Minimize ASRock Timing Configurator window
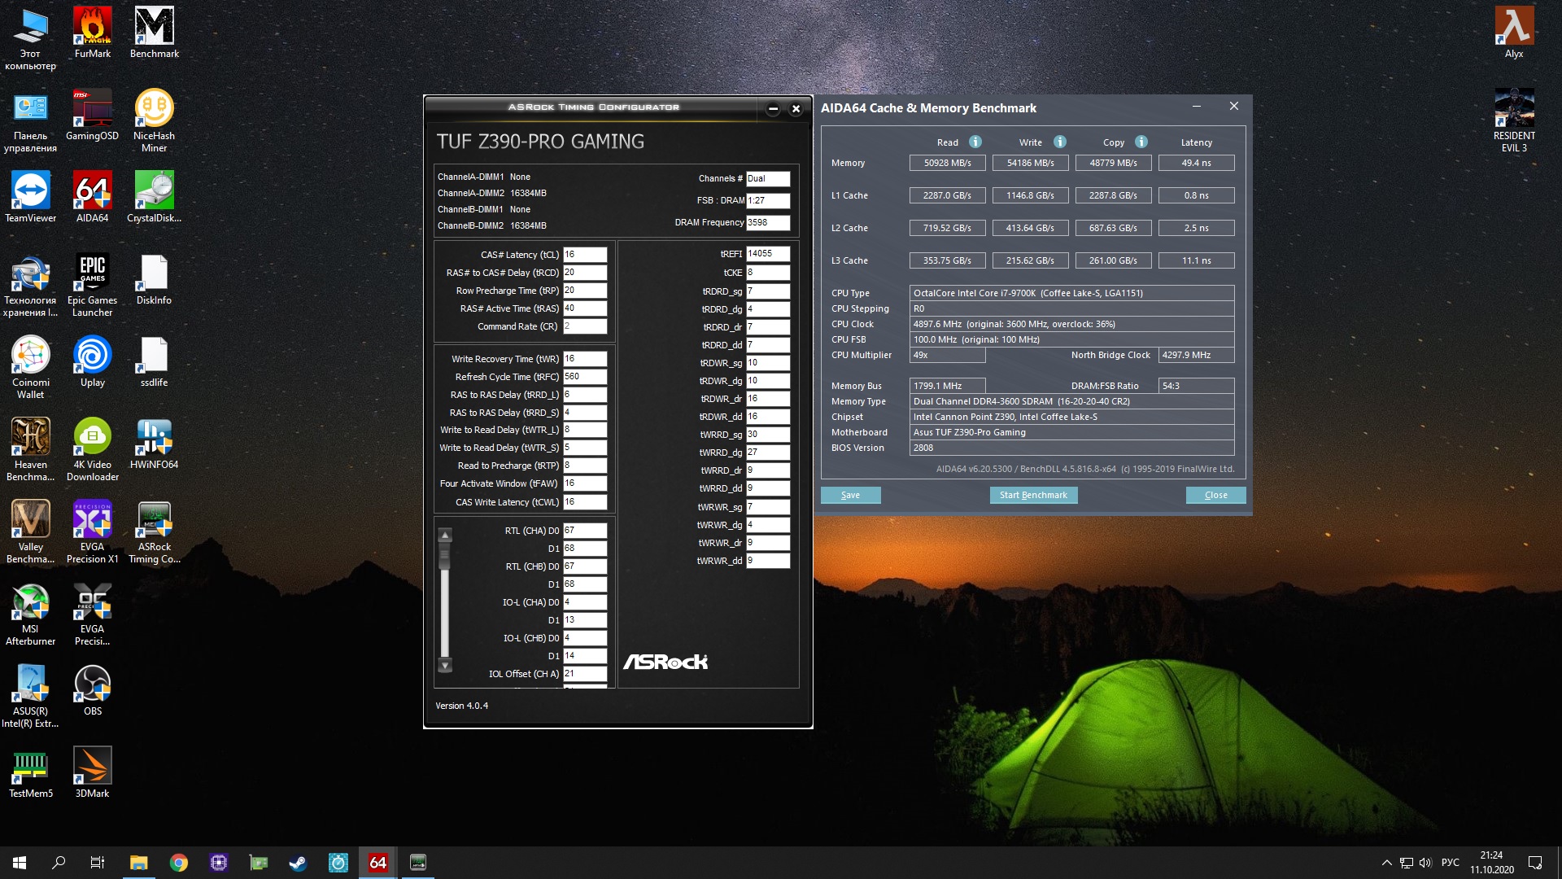This screenshot has height=879, width=1562. tap(773, 109)
